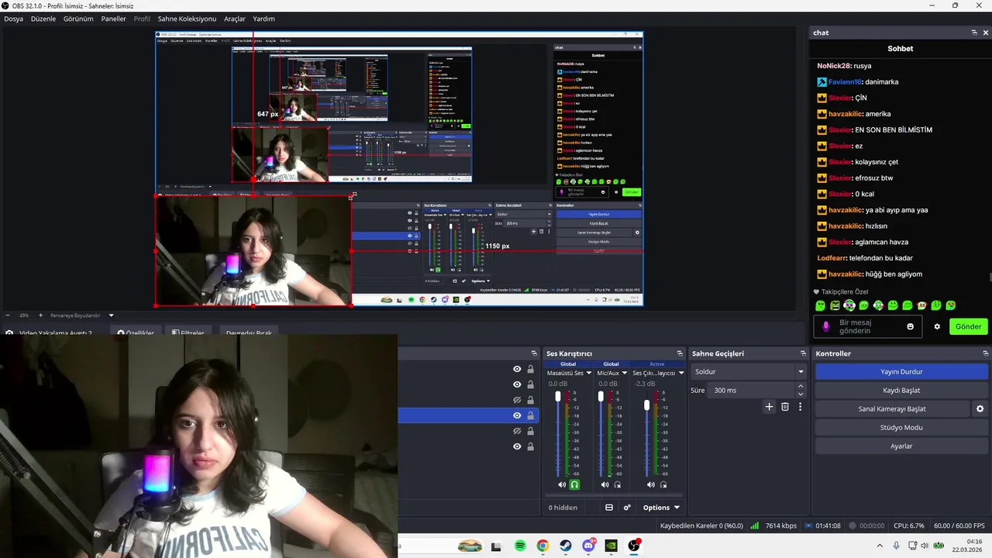Screen dimensions: 992x558
Task: Open Masaüstü Ses channel dropdown arrow
Action: [x=589, y=373]
